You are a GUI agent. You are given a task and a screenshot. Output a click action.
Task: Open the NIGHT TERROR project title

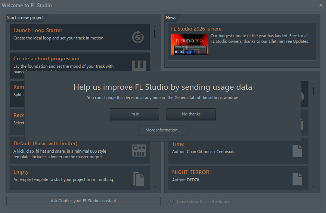pyautogui.click(x=191, y=172)
